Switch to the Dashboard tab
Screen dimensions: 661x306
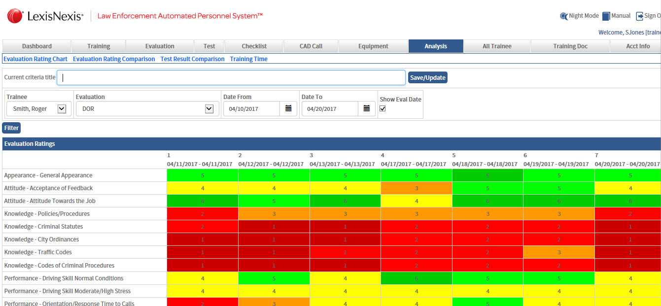37,46
